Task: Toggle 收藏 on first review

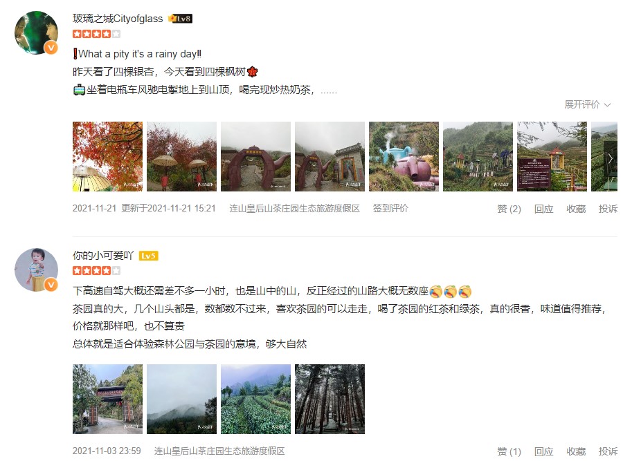Action: pyautogui.click(x=576, y=209)
